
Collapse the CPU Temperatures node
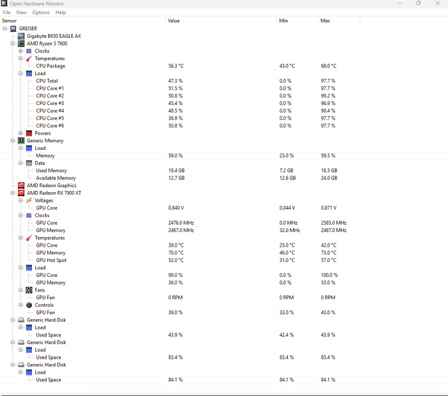20,58
